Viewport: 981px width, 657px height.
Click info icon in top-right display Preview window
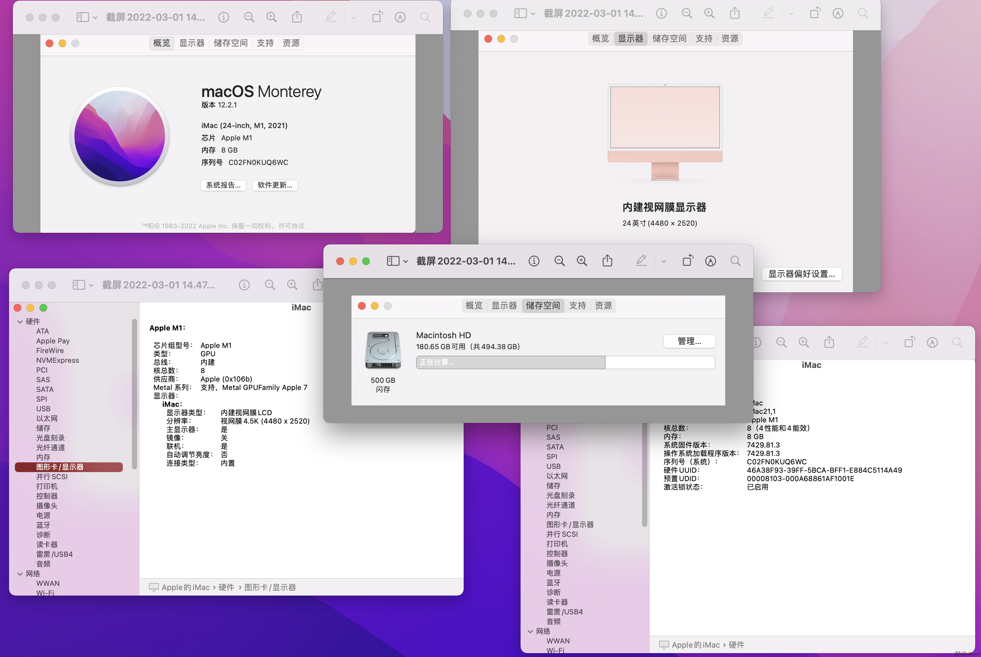[661, 13]
